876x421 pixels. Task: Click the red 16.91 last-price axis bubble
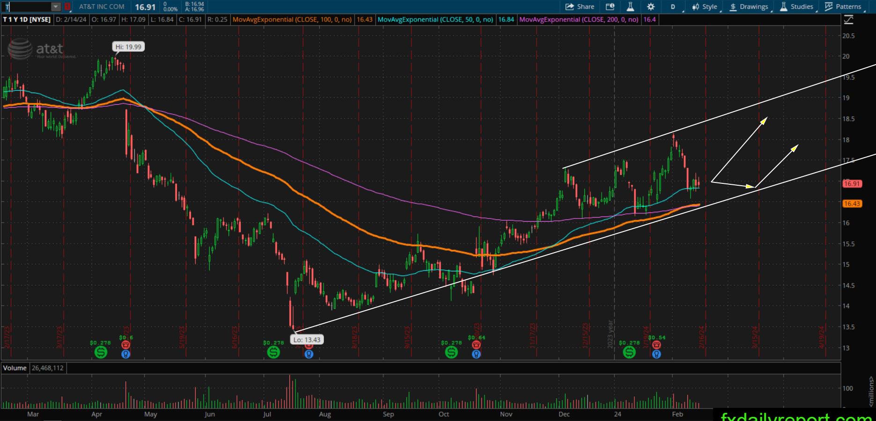(852, 184)
